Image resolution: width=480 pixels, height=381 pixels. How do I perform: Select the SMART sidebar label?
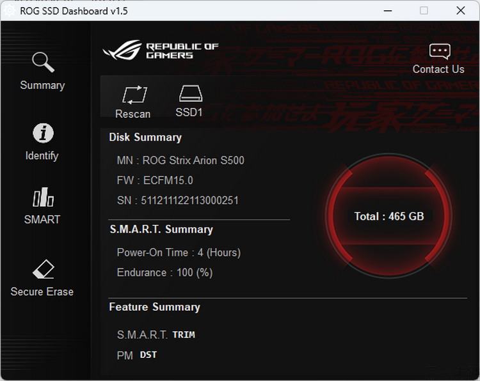pos(42,219)
